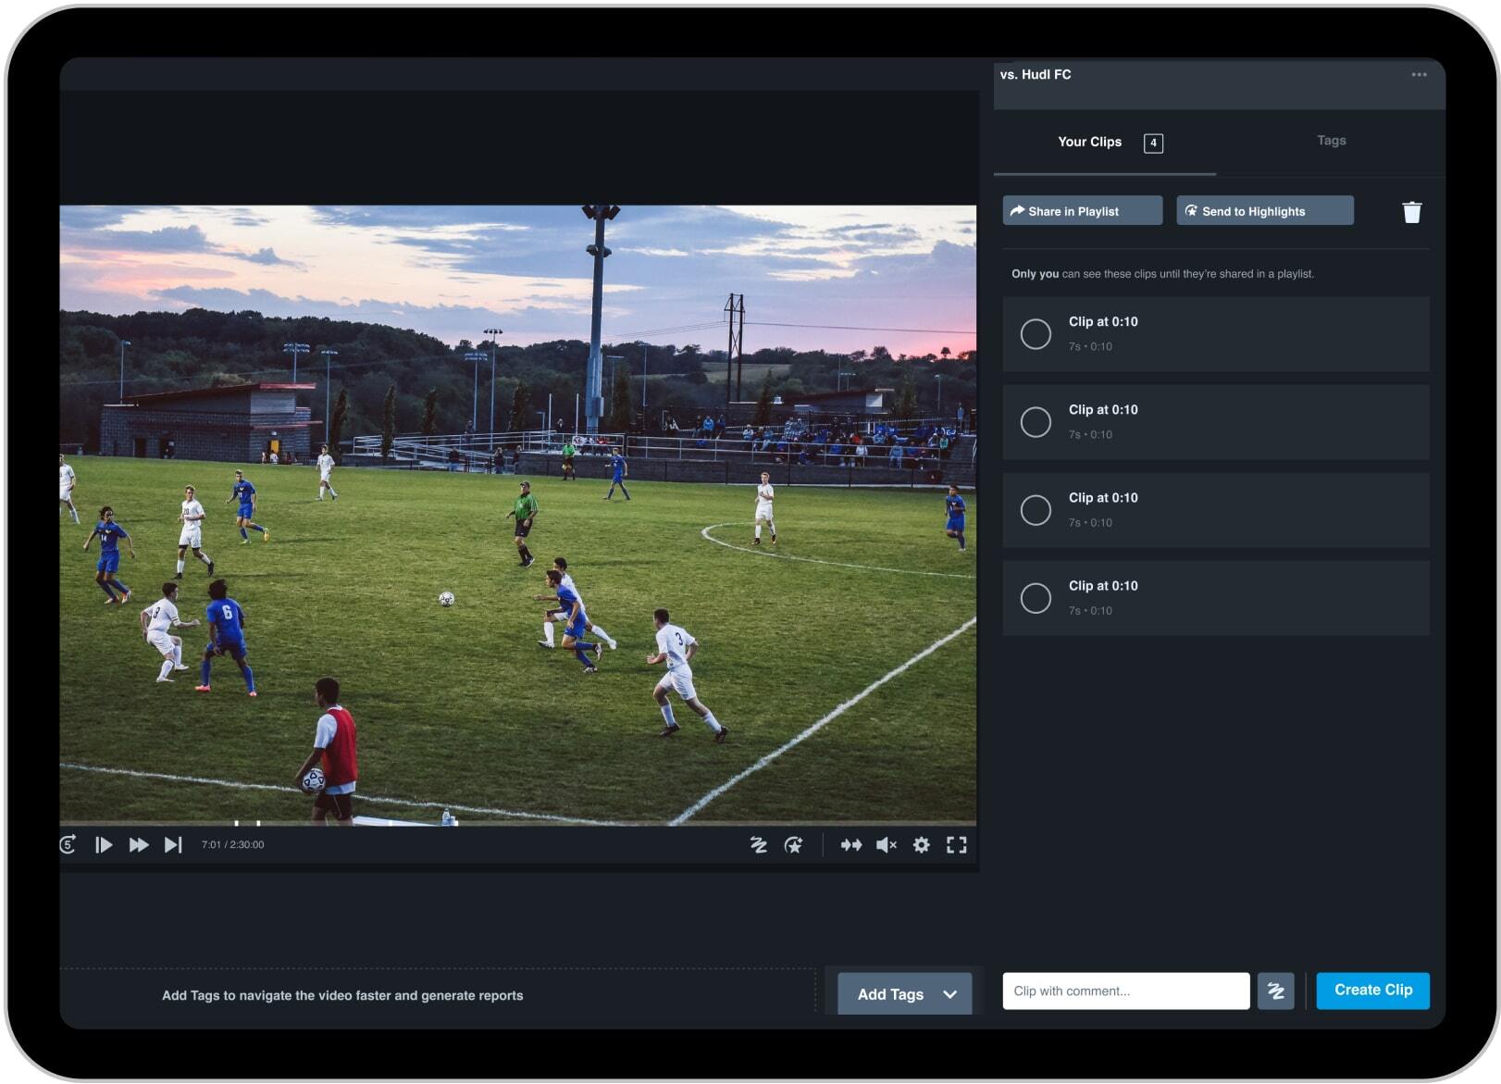Image resolution: width=1501 pixels, height=1084 pixels.
Task: Enter fullscreen mode
Action: (x=956, y=844)
